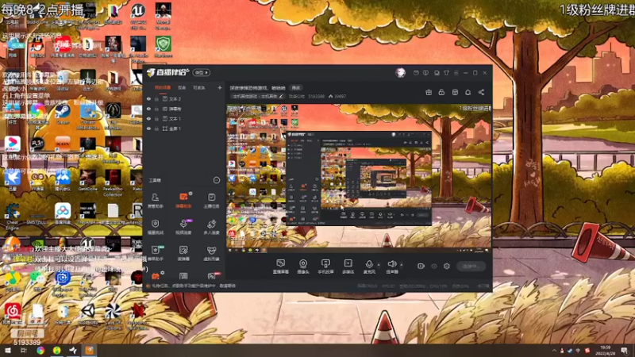The height and width of the screenshot is (357, 635).
Task: Hide the 文本 1 source layer
Action: coord(148,118)
